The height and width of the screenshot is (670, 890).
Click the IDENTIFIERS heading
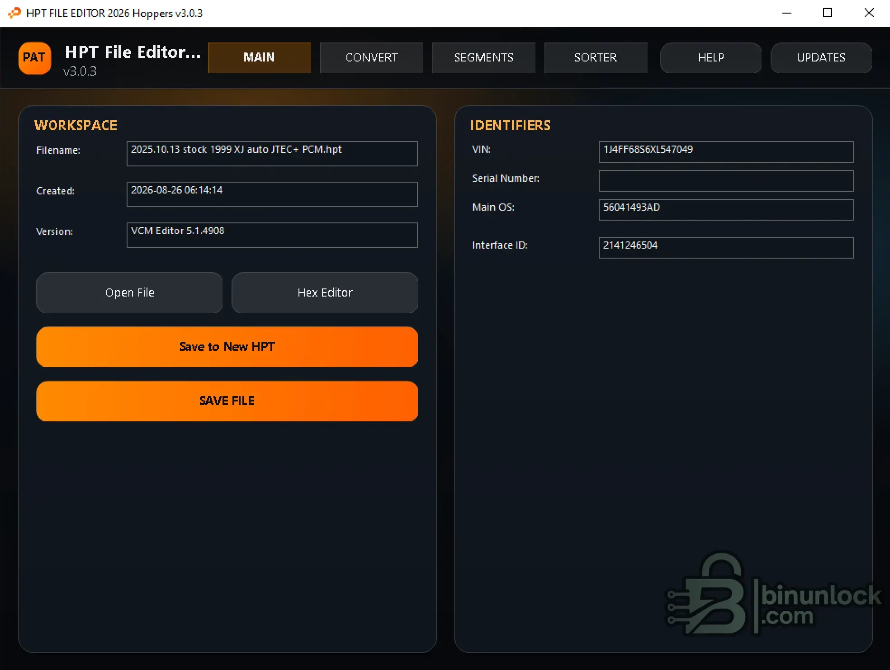(510, 125)
